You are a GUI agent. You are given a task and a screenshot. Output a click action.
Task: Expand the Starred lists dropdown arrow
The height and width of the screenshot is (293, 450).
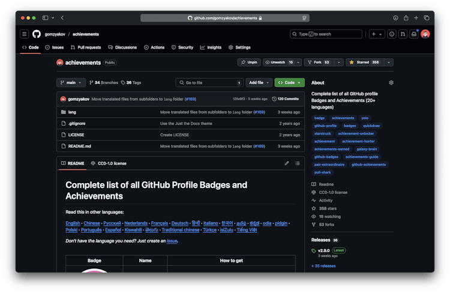(389, 62)
